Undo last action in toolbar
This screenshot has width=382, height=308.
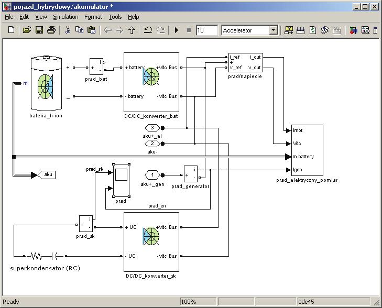[148, 30]
